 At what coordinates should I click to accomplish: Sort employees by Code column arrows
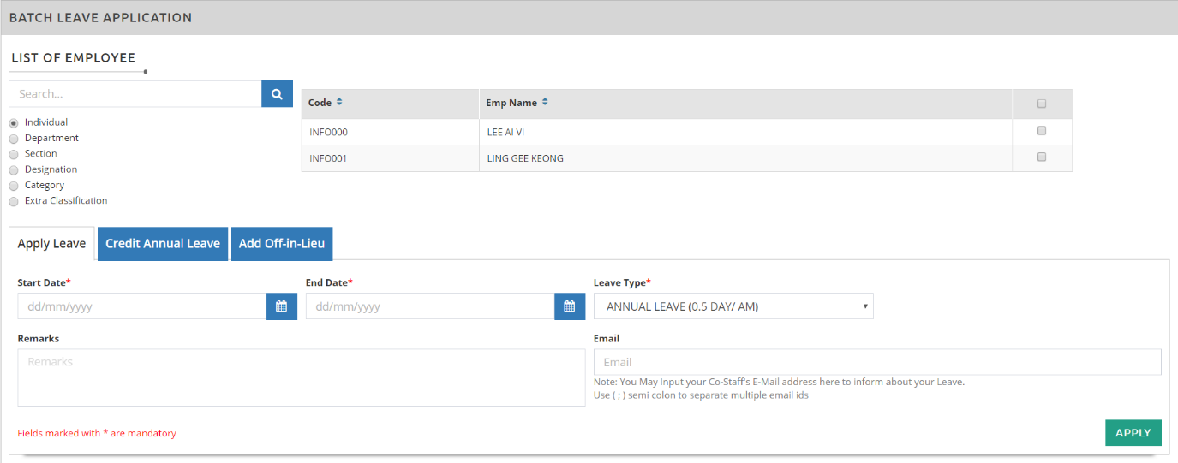click(339, 103)
